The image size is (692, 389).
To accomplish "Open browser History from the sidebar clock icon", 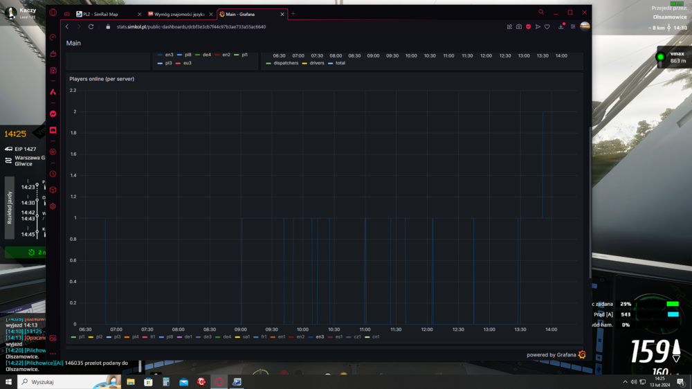I will point(53,174).
